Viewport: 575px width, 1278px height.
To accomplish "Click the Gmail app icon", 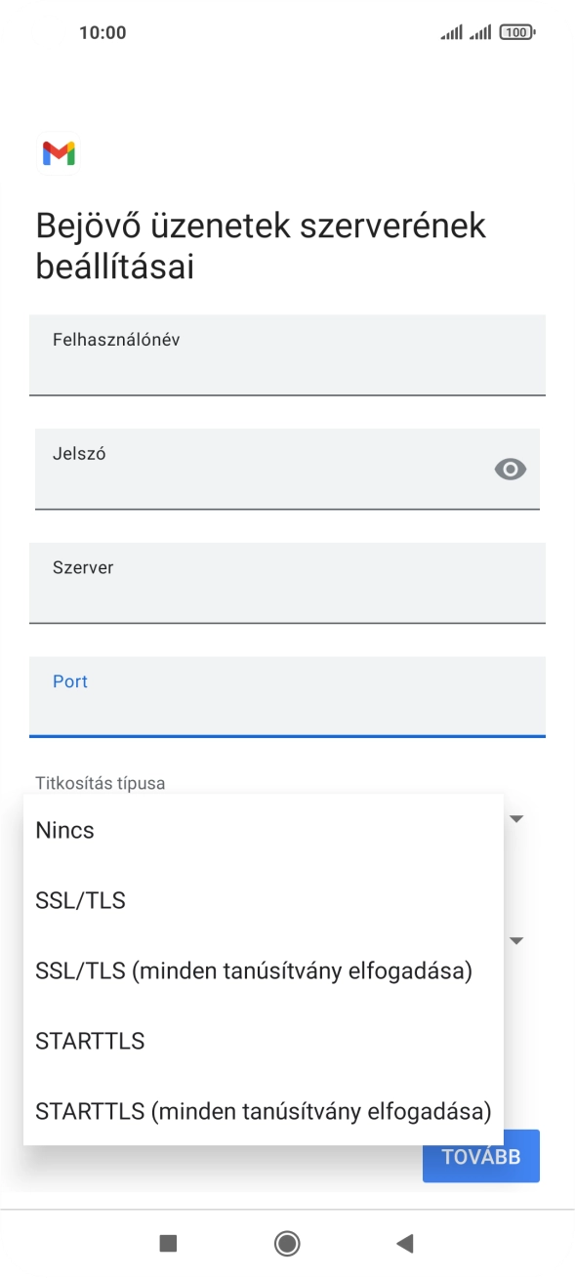I will 60,153.
